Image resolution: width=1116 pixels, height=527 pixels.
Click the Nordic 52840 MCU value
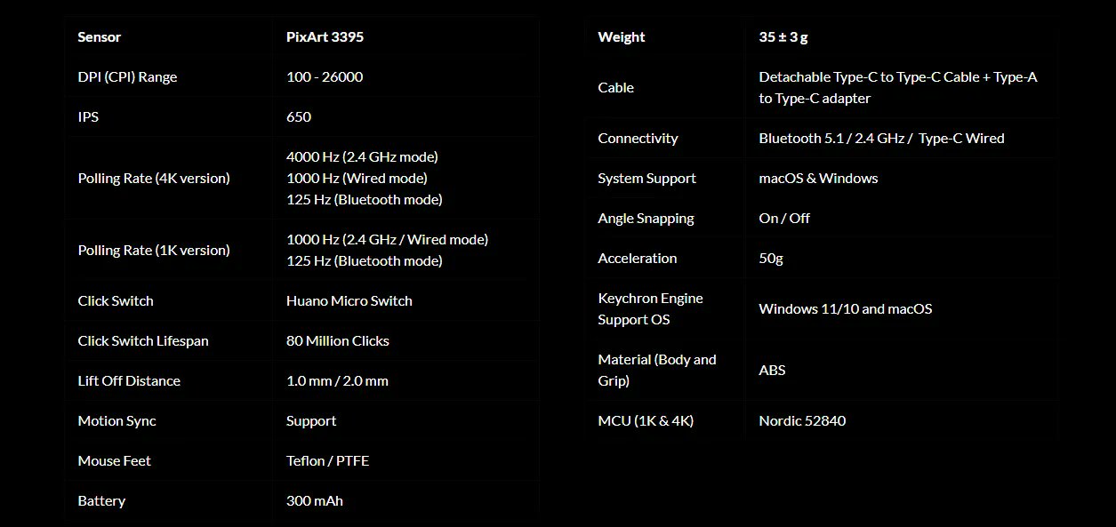(x=802, y=421)
